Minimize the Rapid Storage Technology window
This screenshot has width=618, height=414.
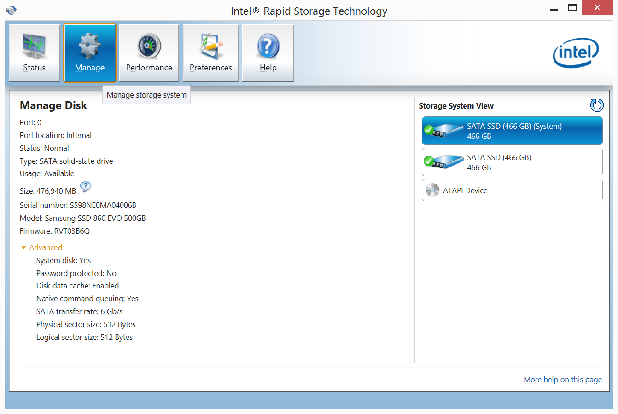point(554,8)
